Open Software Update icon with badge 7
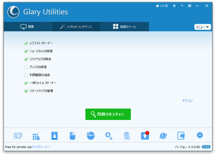Image resolution: width=216 pixels, height=156 pixels. pyautogui.click(x=145, y=135)
